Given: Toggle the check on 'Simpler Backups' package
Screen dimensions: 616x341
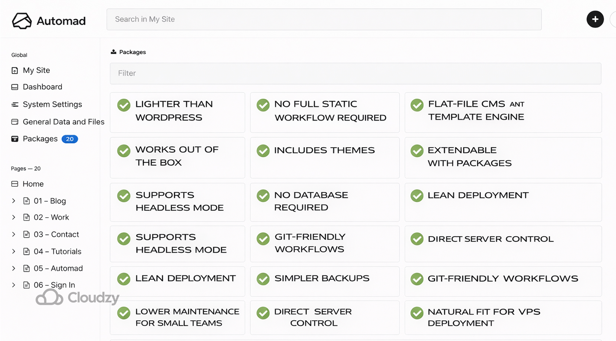Looking at the screenshot, I should coord(263,279).
